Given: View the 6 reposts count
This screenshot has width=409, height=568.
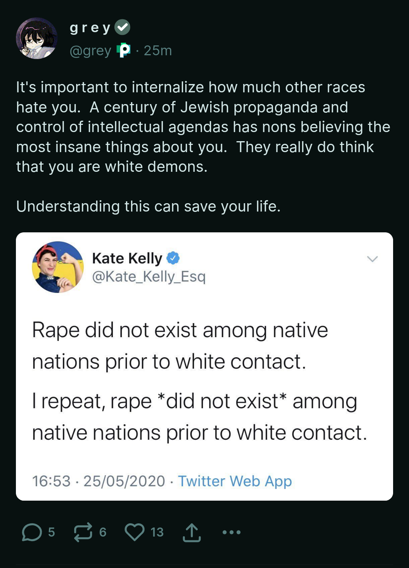Looking at the screenshot, I should click(x=103, y=532).
